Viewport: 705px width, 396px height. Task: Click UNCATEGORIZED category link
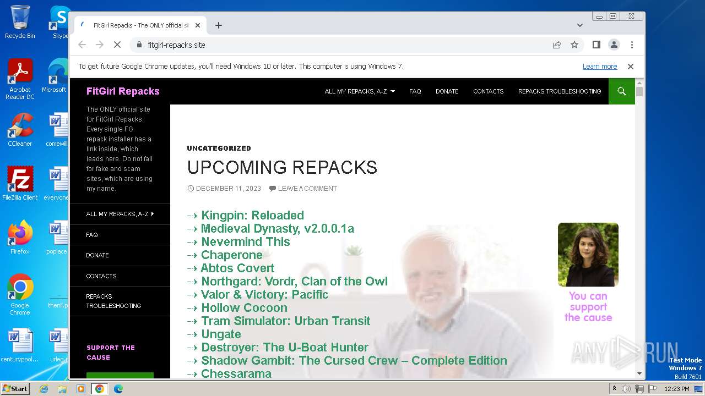point(219,148)
